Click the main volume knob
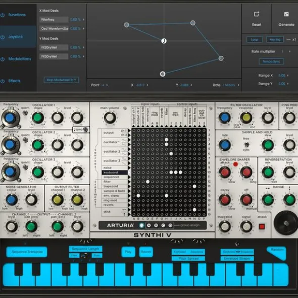Image resolution: width=298 pixels, height=298 pixels. (110, 117)
